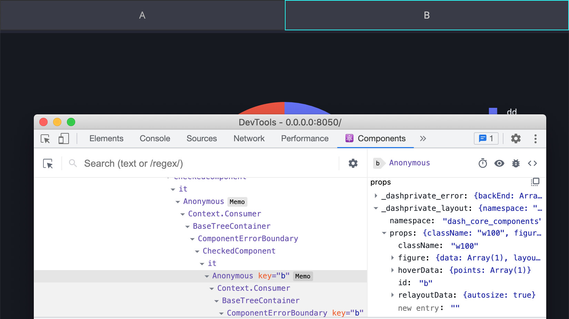Click the view source code brackets icon

point(532,163)
